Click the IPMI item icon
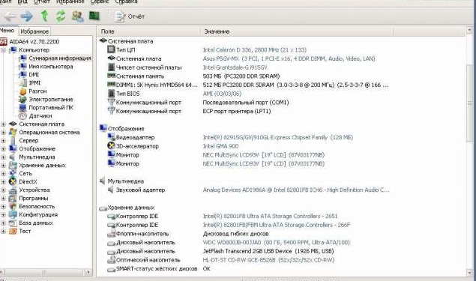 click(22, 82)
